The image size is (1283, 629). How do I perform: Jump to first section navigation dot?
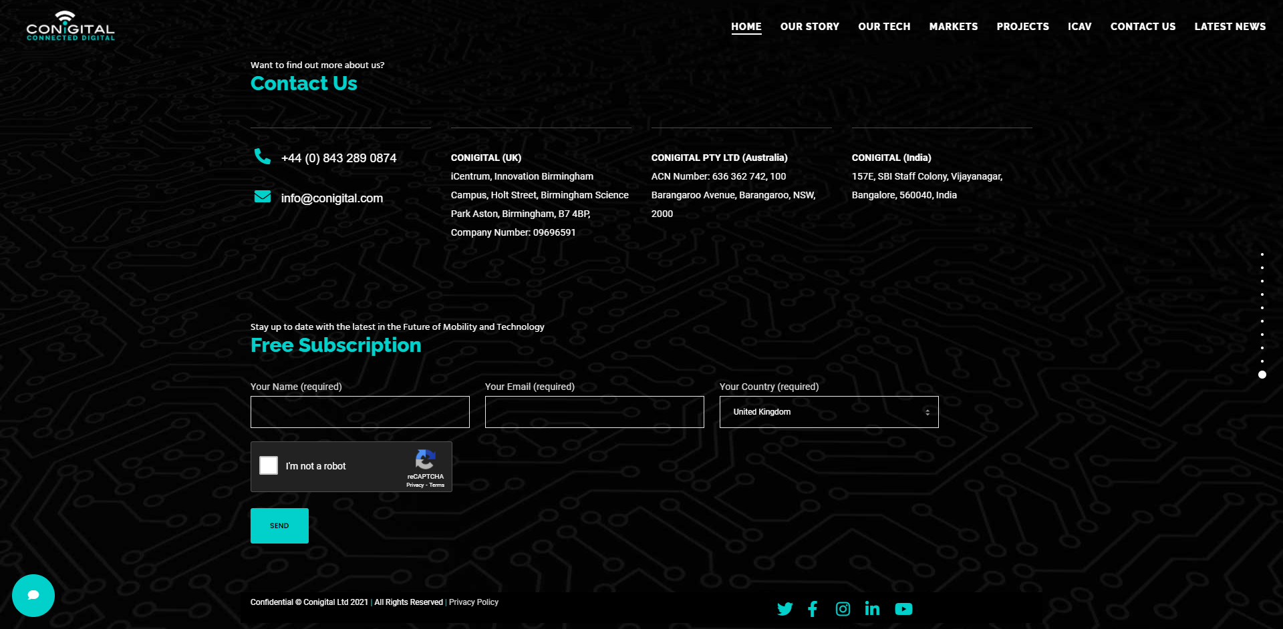(x=1262, y=254)
